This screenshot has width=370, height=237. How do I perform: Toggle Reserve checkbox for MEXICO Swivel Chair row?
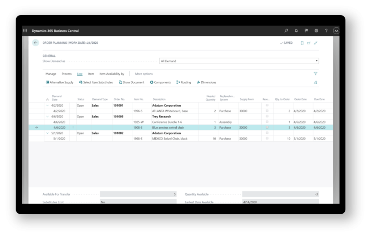[267, 138]
